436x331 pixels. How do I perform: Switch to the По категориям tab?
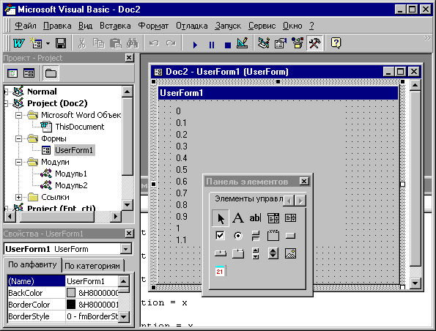point(92,266)
